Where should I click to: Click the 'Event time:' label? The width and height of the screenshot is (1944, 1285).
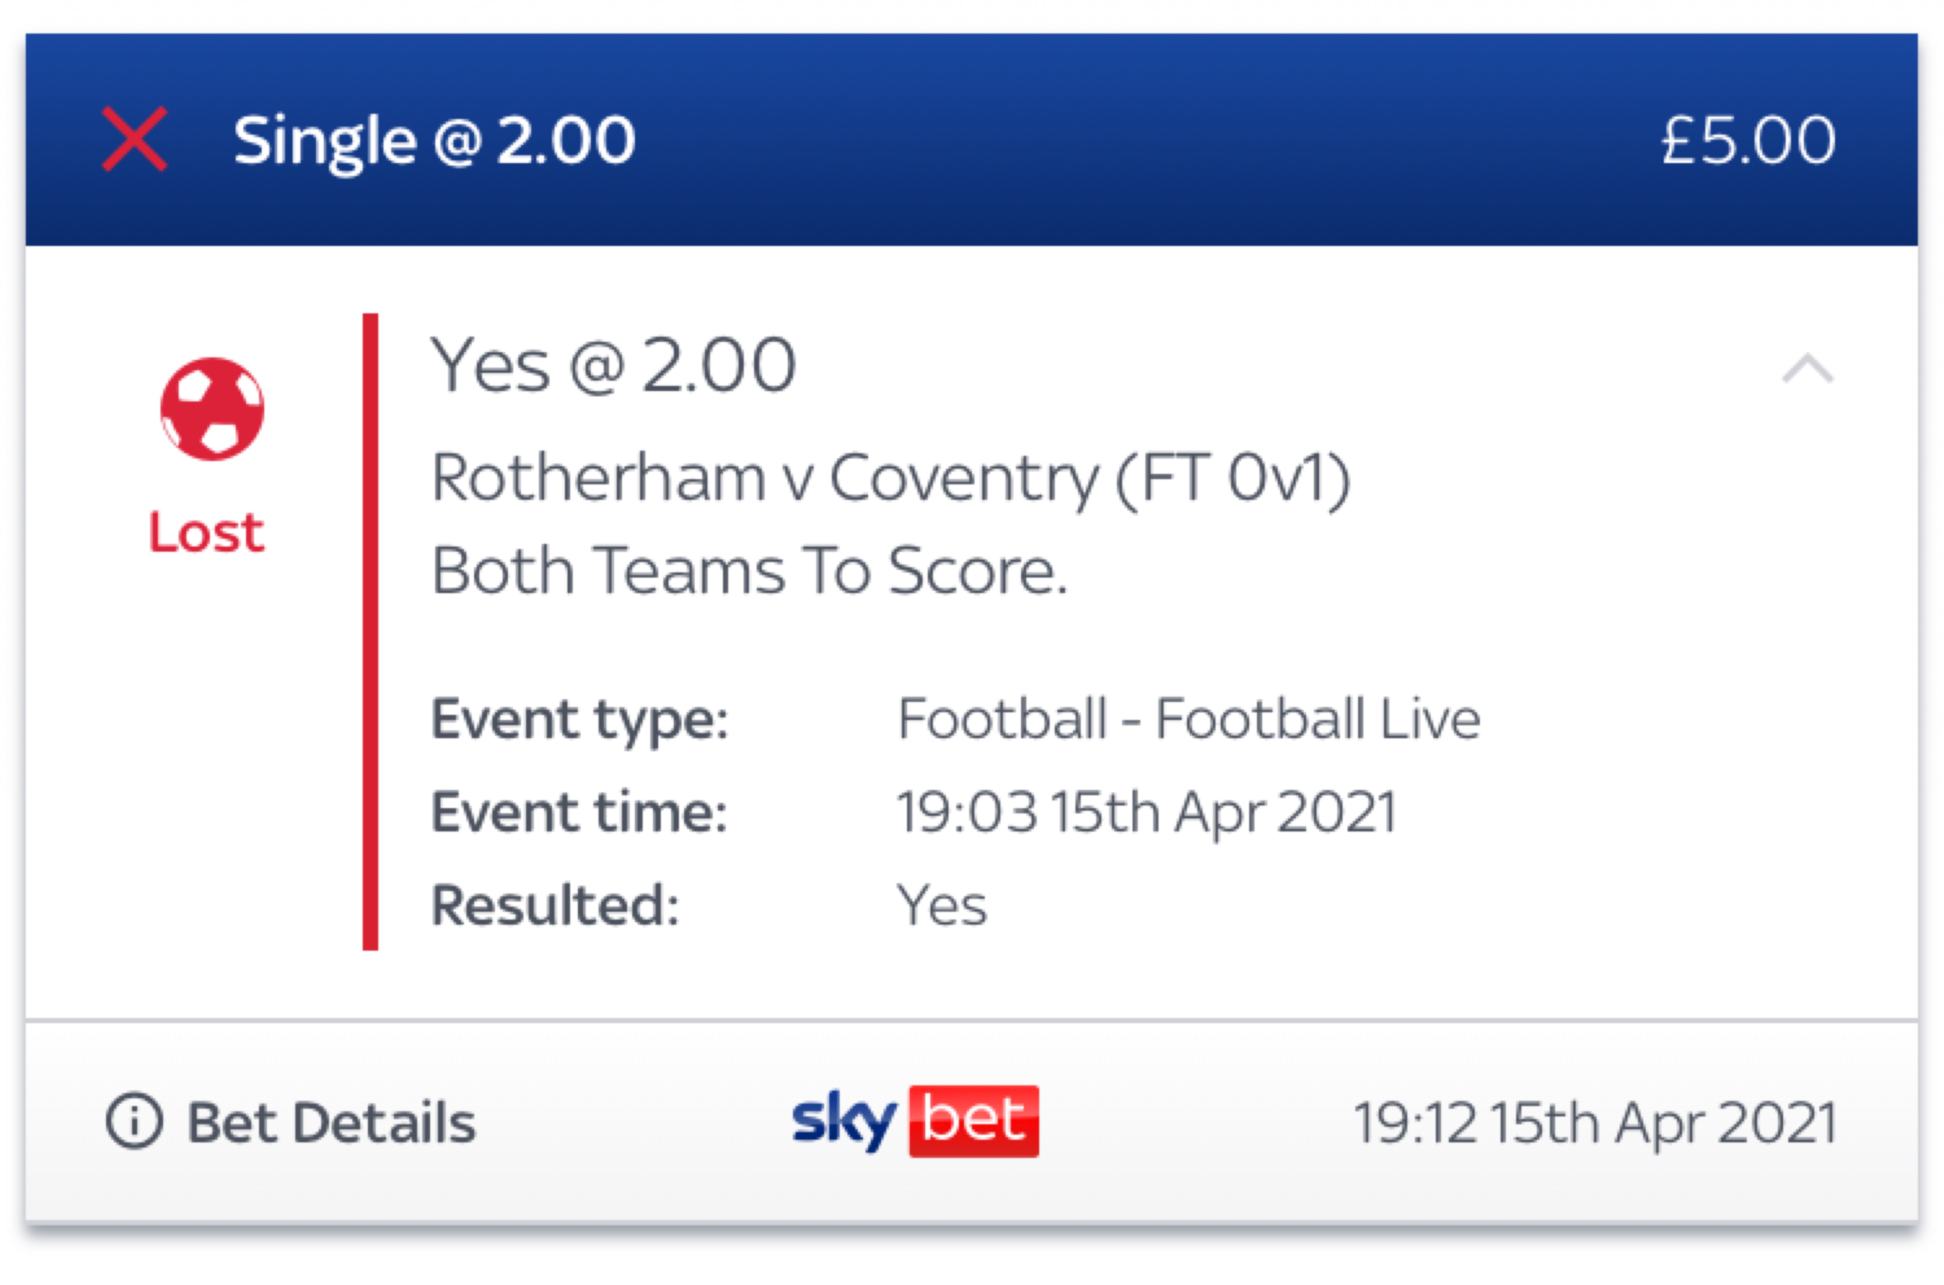click(x=579, y=812)
